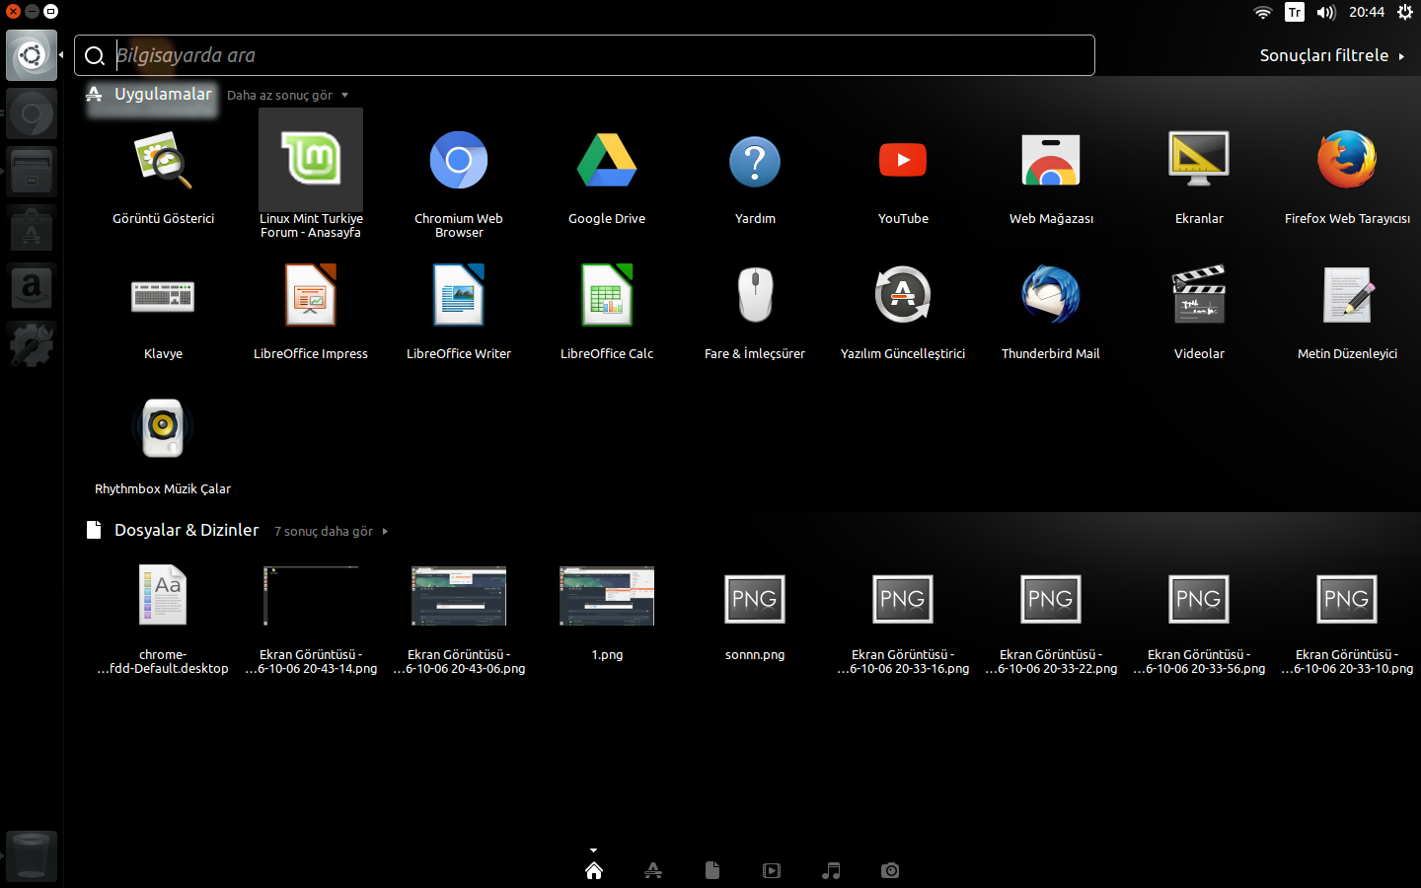Switch to the Applications lens tab
1421x888 pixels.
653,870
